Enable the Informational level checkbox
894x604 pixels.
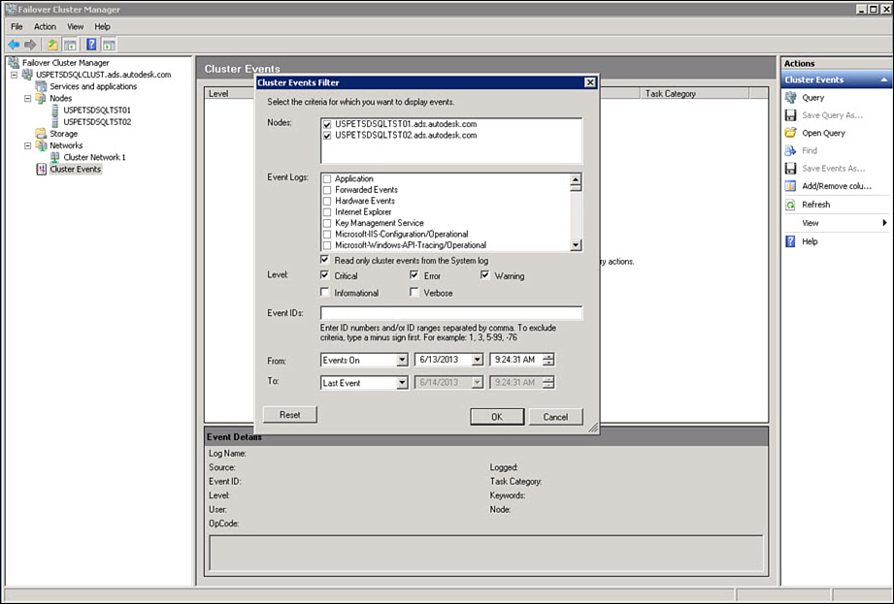pyautogui.click(x=326, y=293)
